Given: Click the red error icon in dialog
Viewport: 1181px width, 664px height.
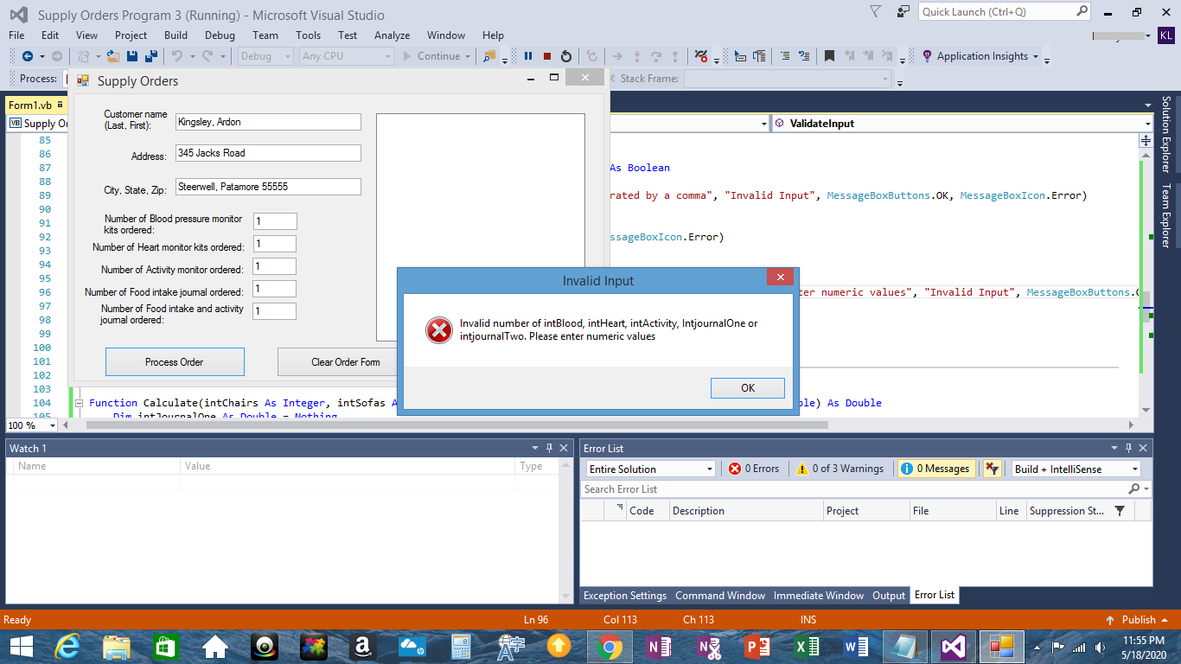Looking at the screenshot, I should 439,330.
